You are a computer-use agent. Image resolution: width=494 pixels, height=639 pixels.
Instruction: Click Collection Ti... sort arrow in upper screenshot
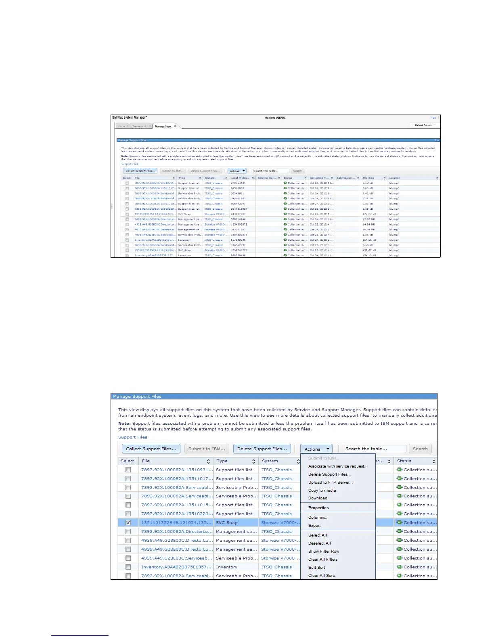pos(332,178)
